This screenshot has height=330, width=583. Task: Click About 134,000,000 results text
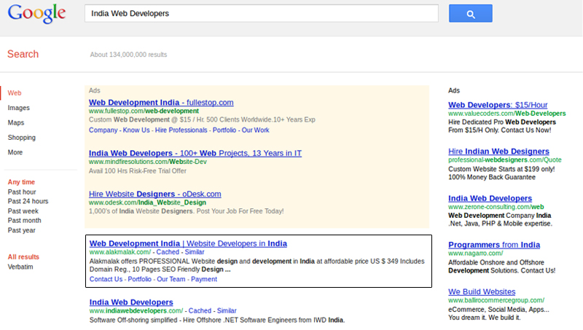click(x=129, y=55)
